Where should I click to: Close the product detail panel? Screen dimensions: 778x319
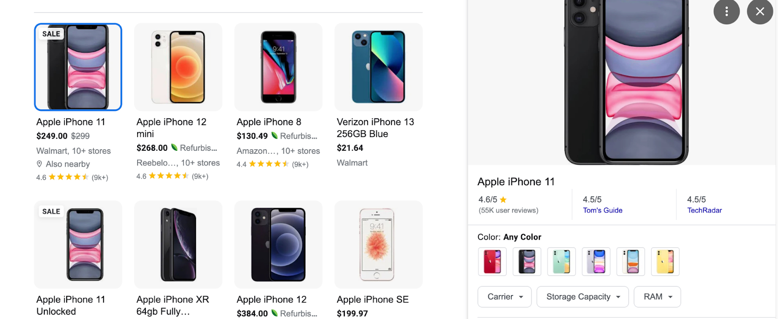click(x=760, y=11)
